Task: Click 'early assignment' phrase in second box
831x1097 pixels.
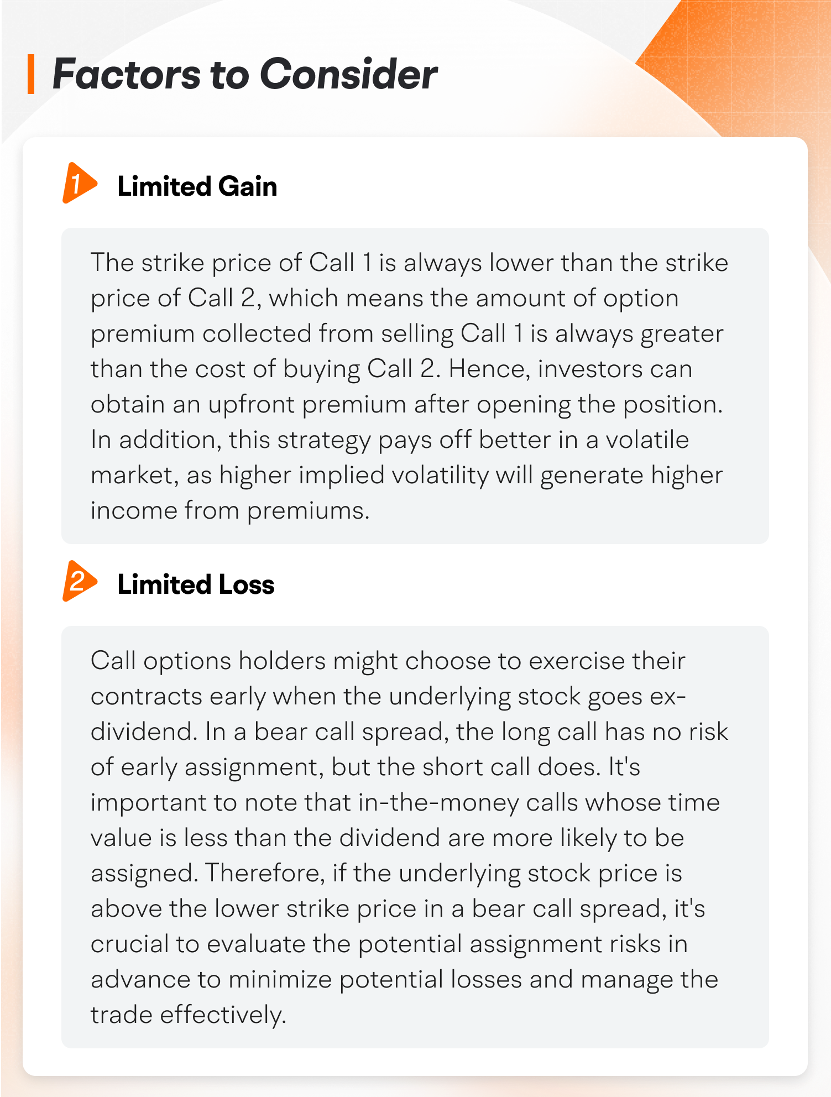Action: tap(221, 767)
